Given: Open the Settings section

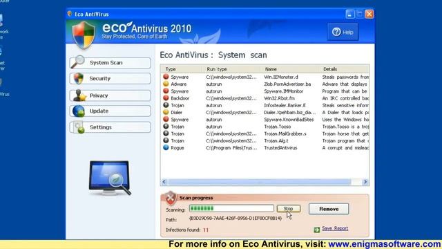Looking at the screenshot, I should 110,127.
